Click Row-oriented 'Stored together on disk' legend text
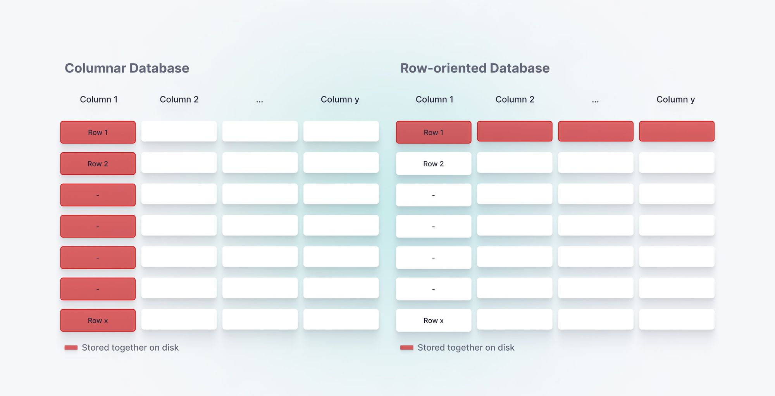Viewport: 775px width, 396px height. (466, 348)
